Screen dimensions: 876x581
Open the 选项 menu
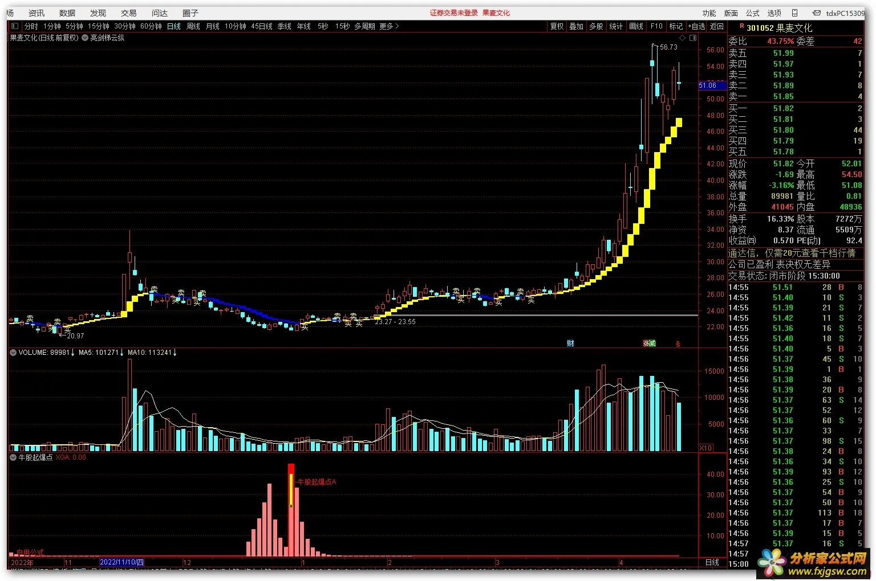point(774,13)
